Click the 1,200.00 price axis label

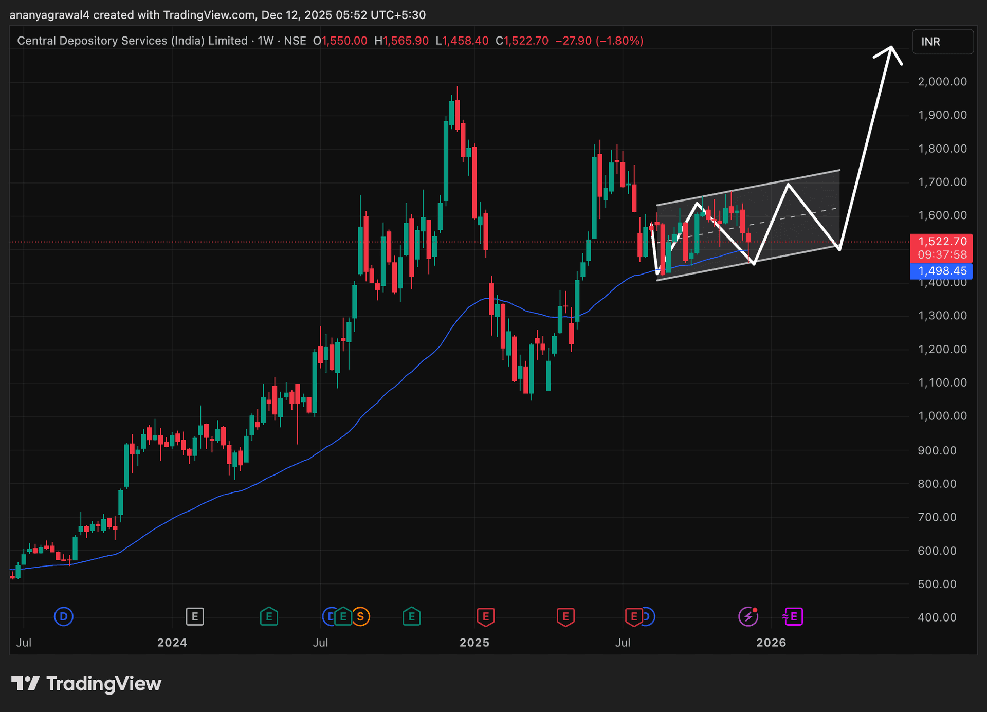pos(943,349)
